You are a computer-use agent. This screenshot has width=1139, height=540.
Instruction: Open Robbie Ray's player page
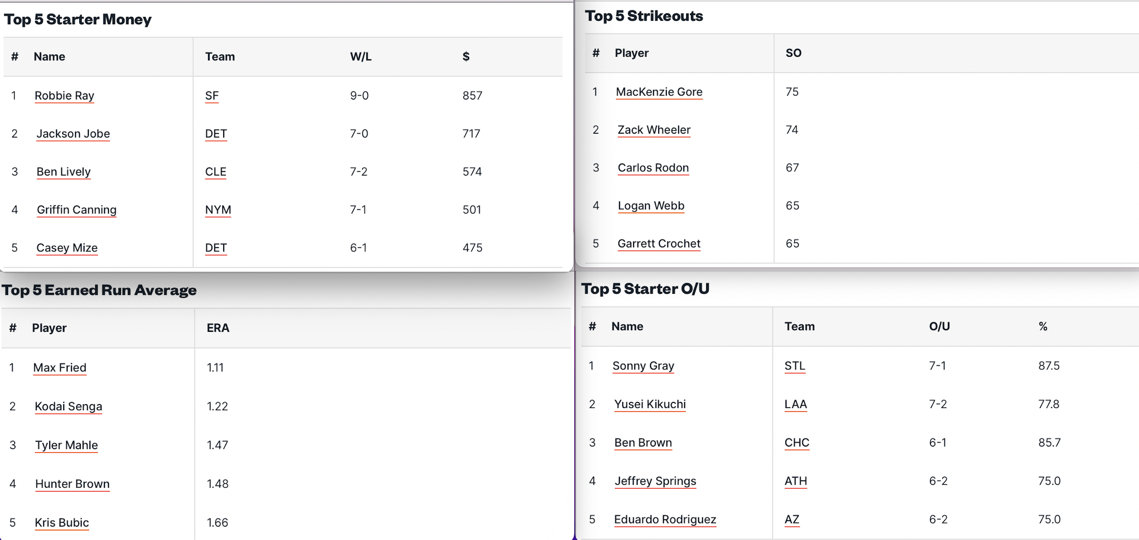[64, 96]
